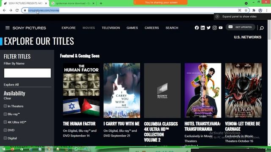Open the U.S. Networks link
The height and width of the screenshot is (152, 271).
[x=247, y=37]
